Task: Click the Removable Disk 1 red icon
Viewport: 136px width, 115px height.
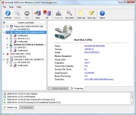Action: 8,54
